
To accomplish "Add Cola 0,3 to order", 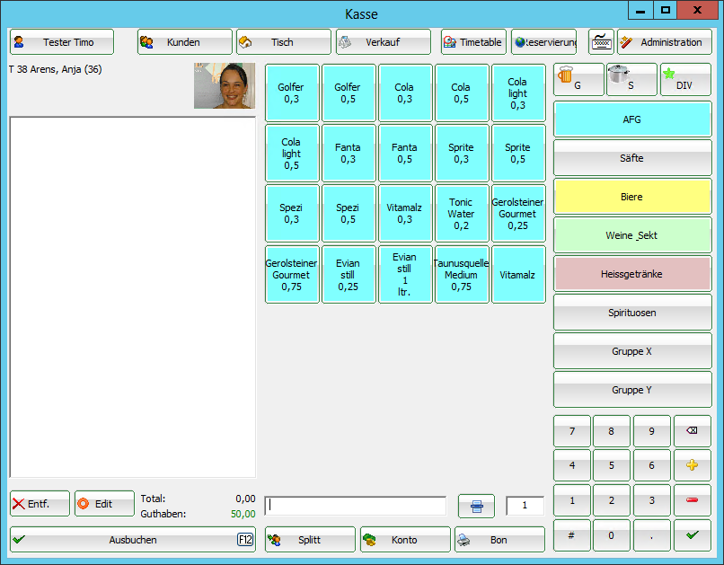I will click(405, 93).
